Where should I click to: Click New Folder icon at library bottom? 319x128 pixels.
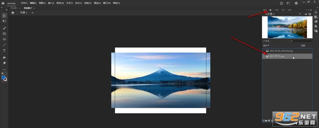[x=266, y=121]
